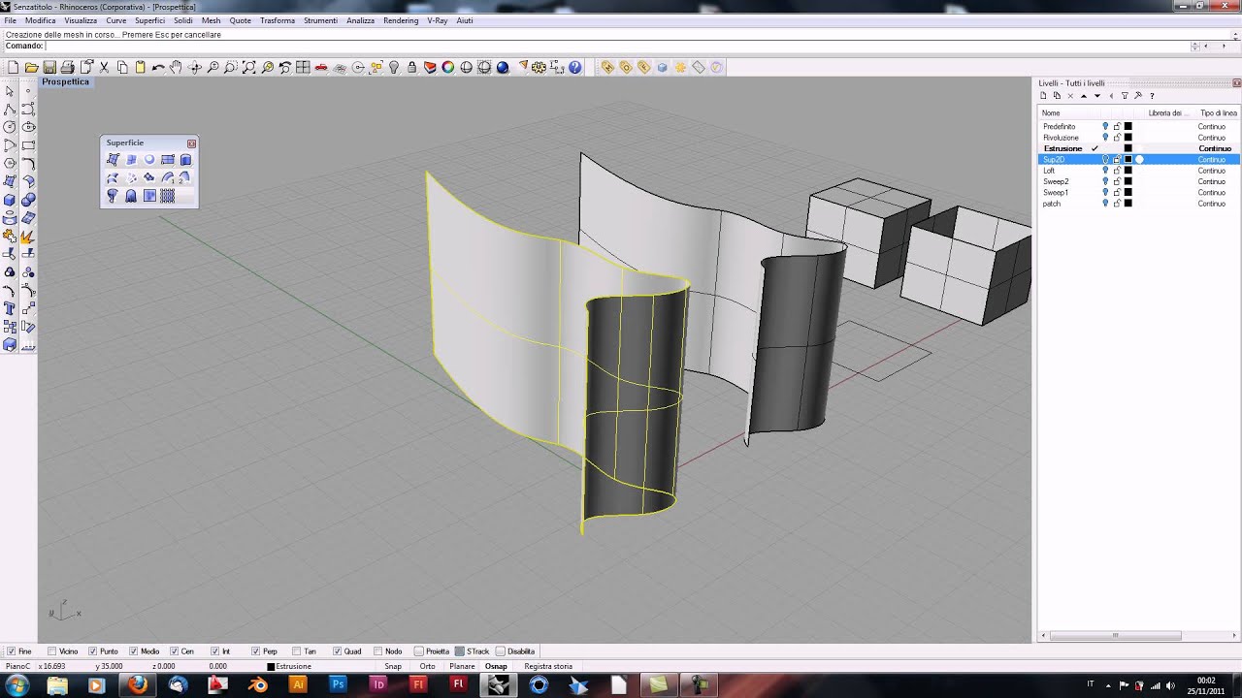Delete layer using the X icon in Livelli
Viewport: 1242px width, 698px height.
point(1070,96)
